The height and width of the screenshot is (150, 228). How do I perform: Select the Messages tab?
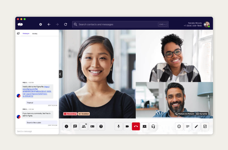pos(26,33)
